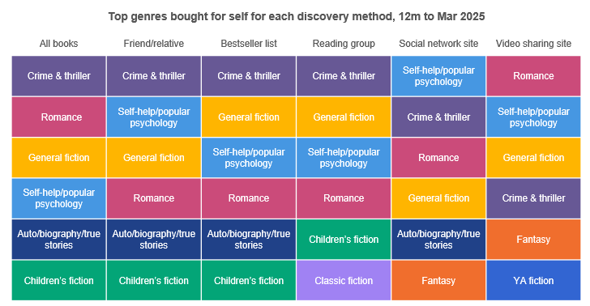Select Fantasy cell under Social network site

tap(438, 280)
